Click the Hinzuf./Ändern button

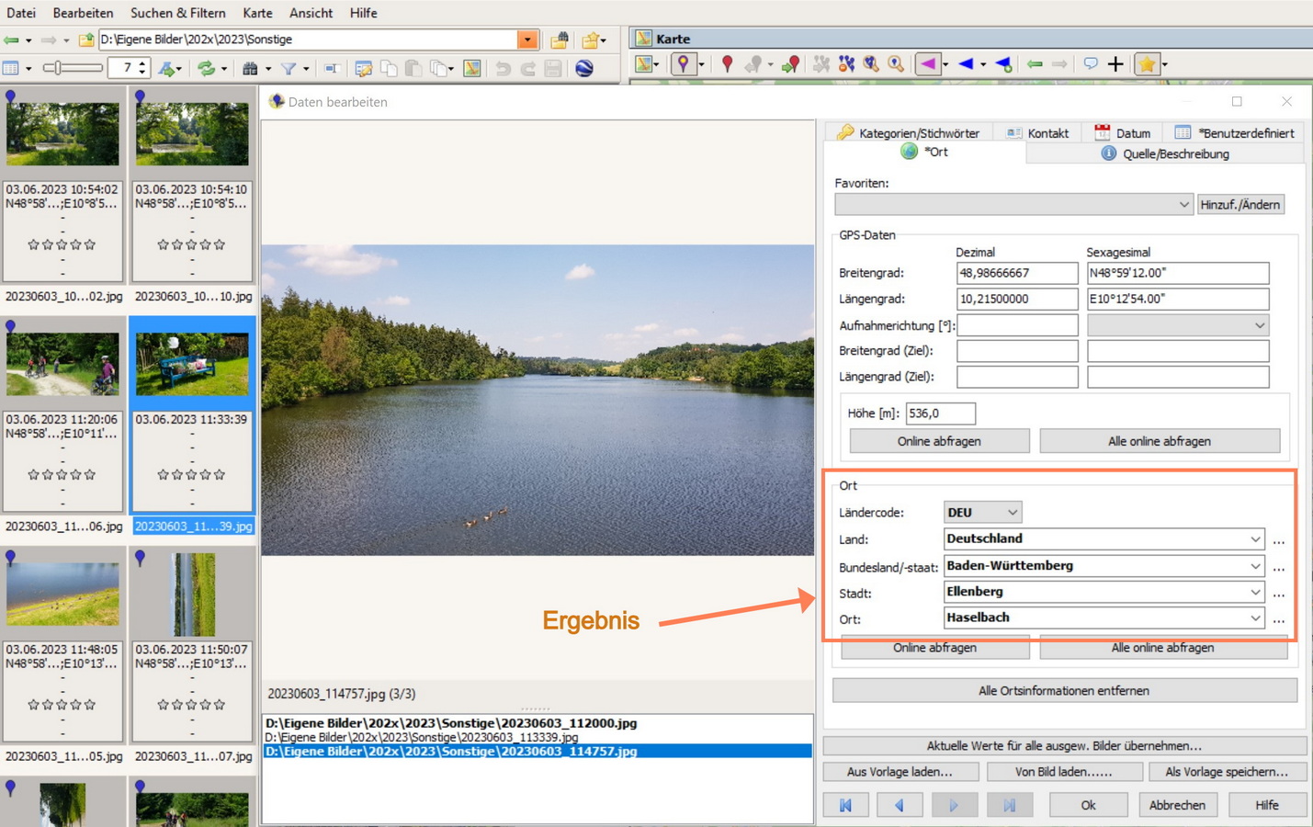(1239, 205)
